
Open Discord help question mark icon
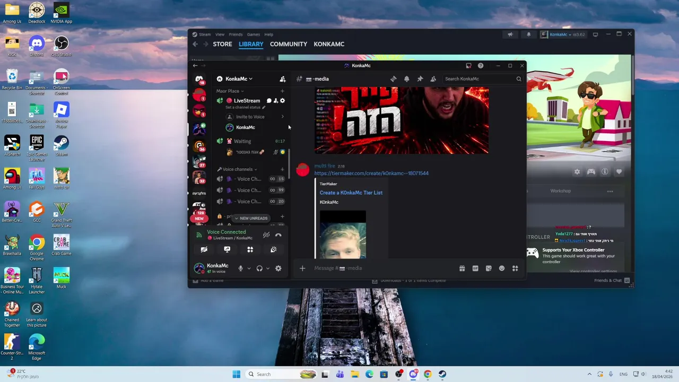481,65
